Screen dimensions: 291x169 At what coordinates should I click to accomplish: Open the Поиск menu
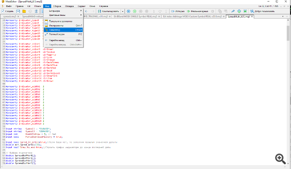(x=38, y=6)
